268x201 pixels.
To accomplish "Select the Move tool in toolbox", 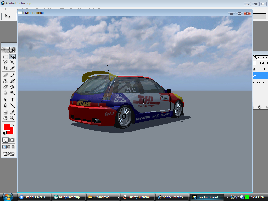I will pyautogui.click(x=13, y=57).
